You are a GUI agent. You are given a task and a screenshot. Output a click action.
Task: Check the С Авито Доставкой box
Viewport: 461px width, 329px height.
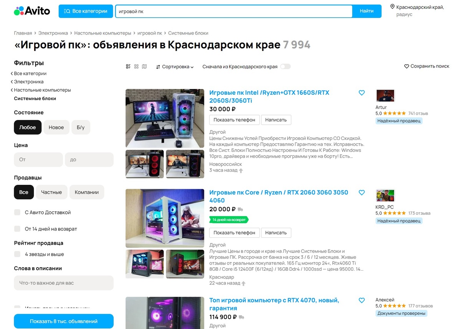pos(17,212)
